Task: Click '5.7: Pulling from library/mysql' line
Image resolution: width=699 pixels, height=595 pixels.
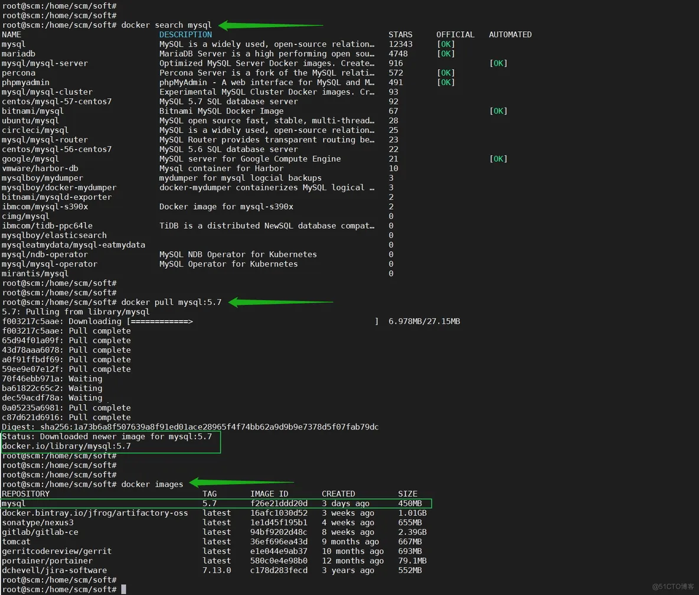Action: point(76,312)
